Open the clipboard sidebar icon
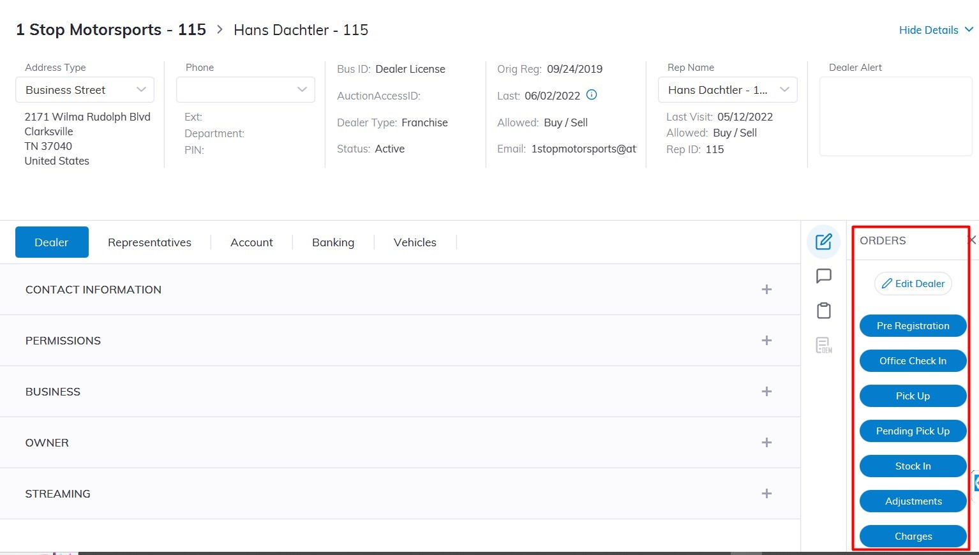 (823, 311)
